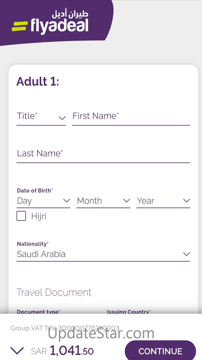Open the Day of birth dropdown
This screenshot has height=360, width=202.
click(43, 201)
